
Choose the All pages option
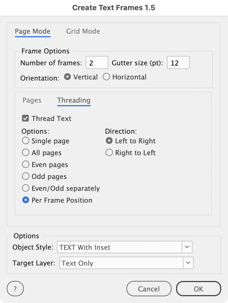26,153
